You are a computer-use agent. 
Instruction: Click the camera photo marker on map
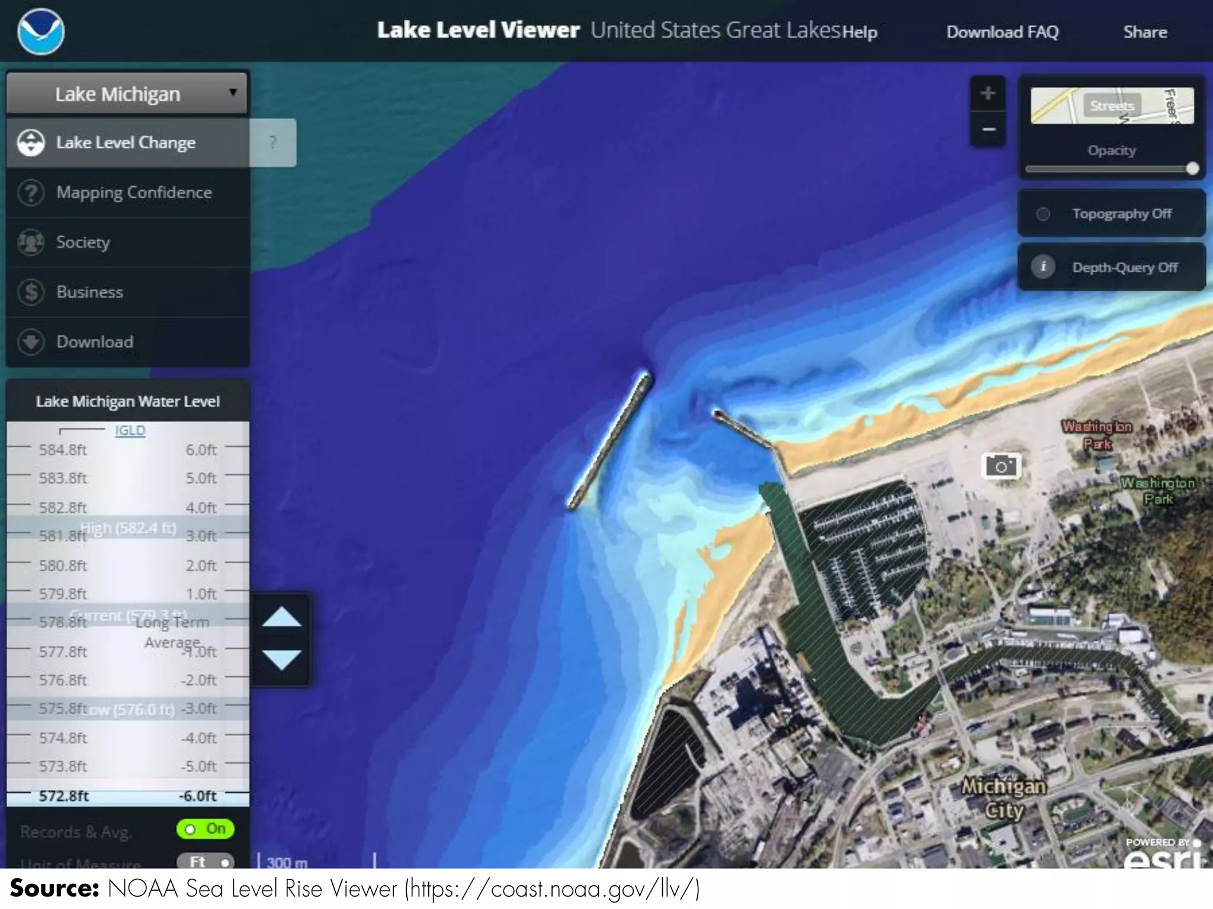pyautogui.click(x=1001, y=466)
